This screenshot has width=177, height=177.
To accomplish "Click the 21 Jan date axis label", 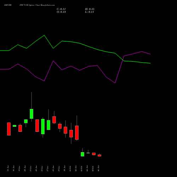I will 31,169.
